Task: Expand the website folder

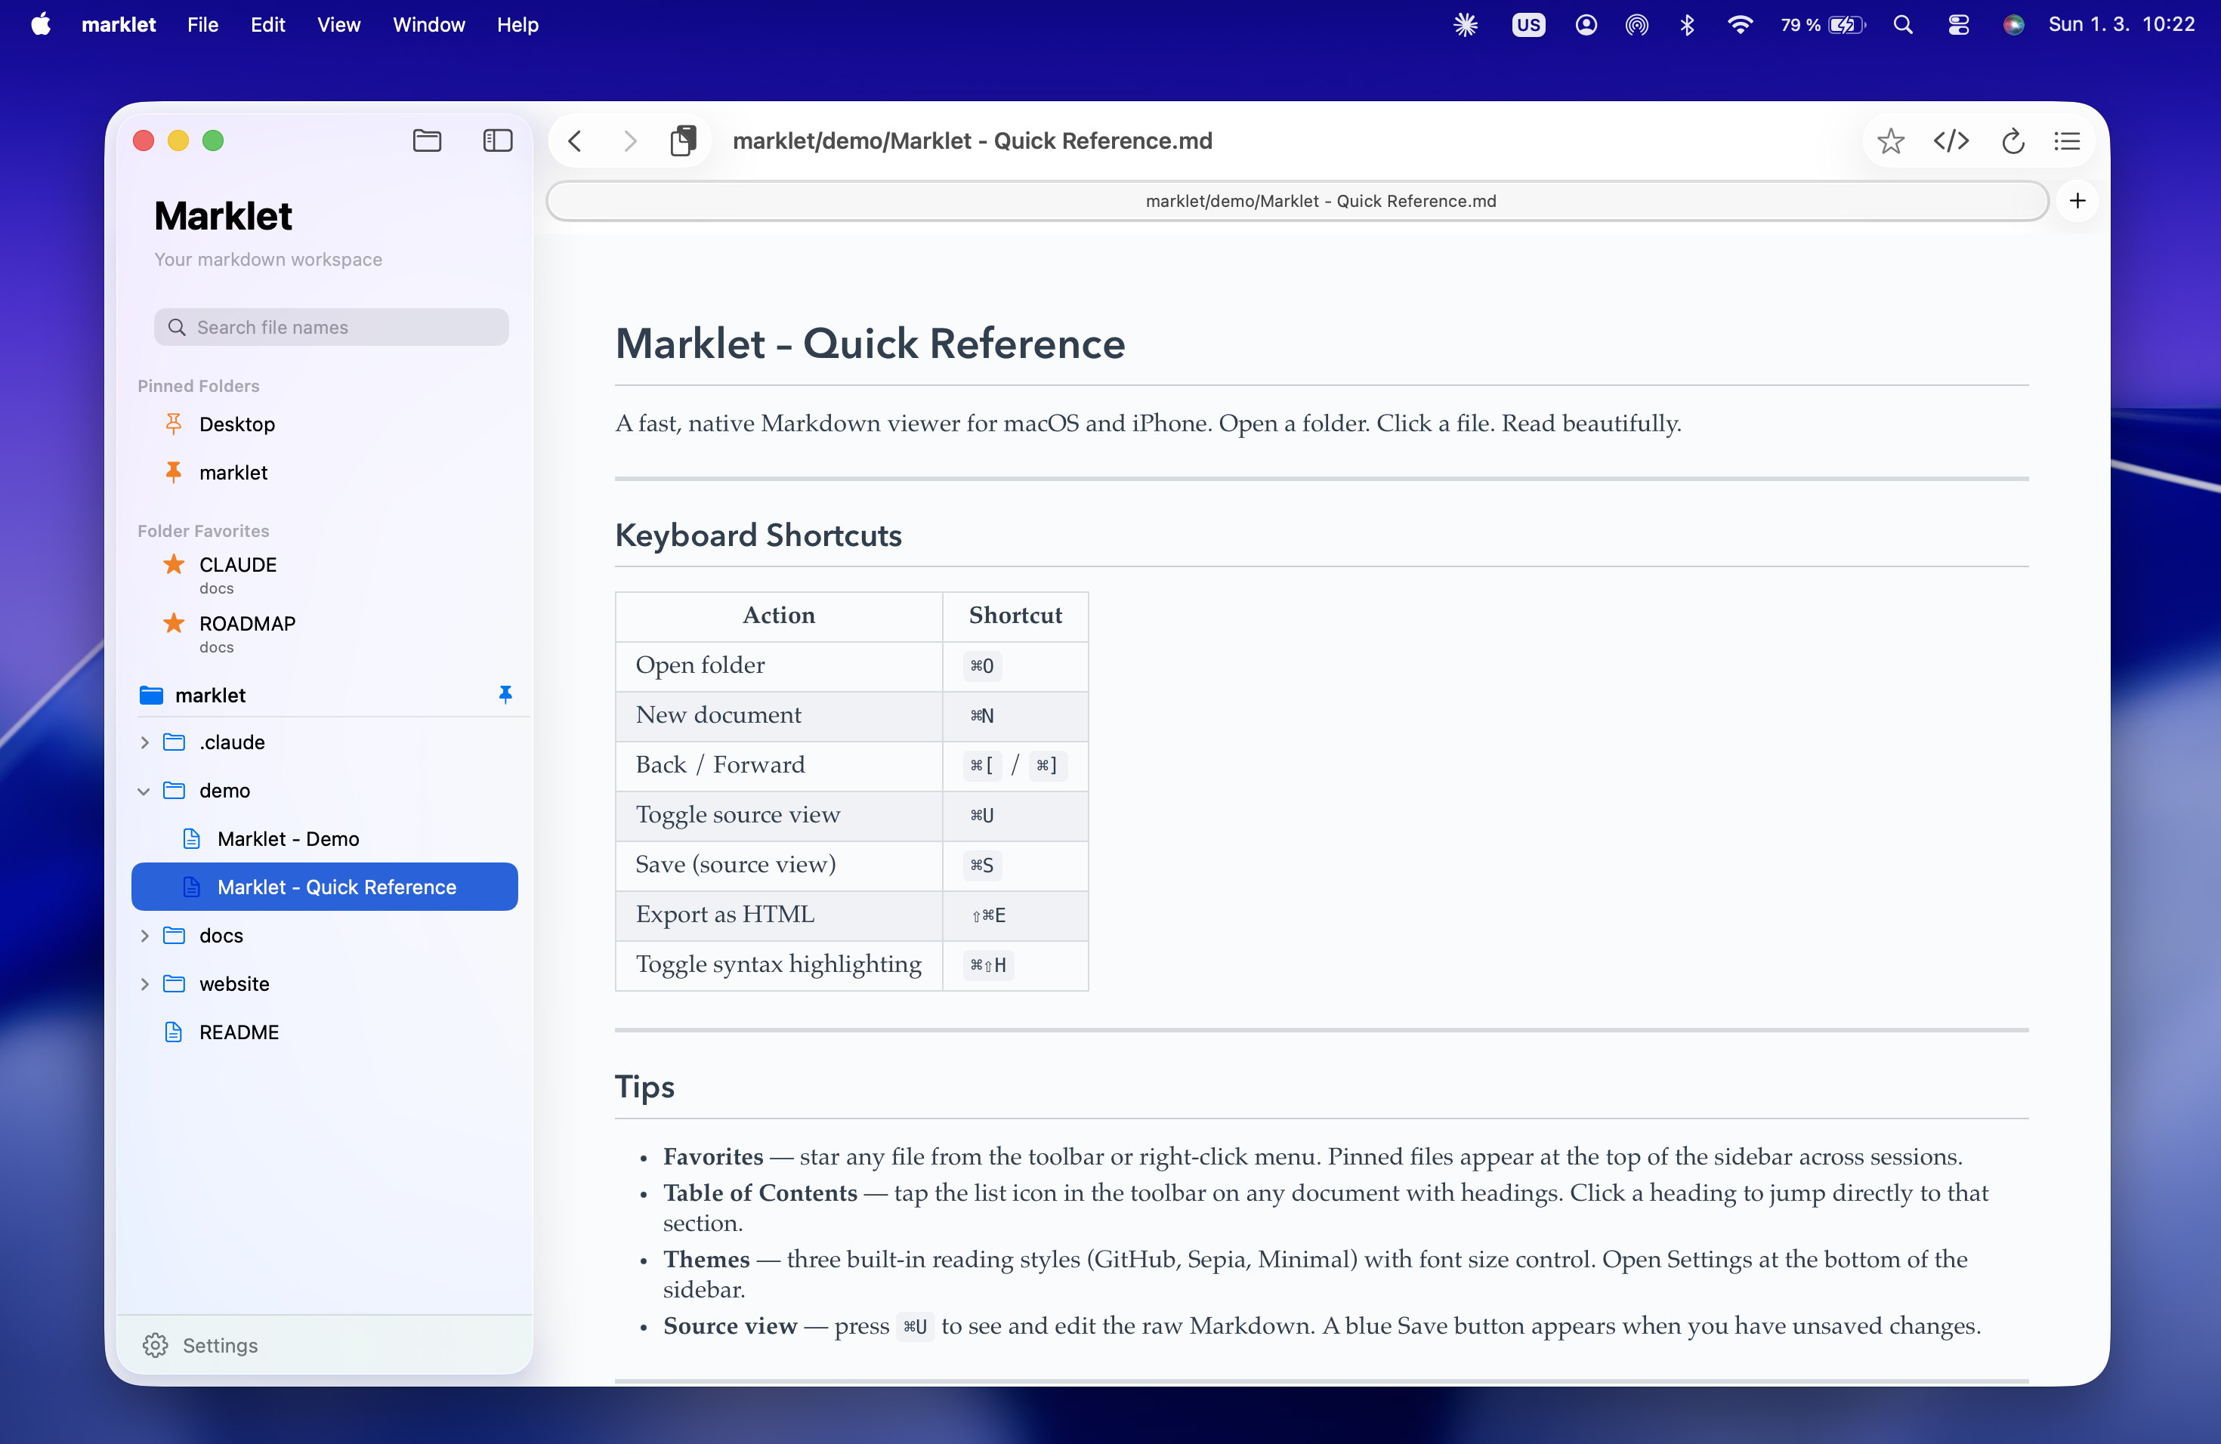Action: coord(144,983)
